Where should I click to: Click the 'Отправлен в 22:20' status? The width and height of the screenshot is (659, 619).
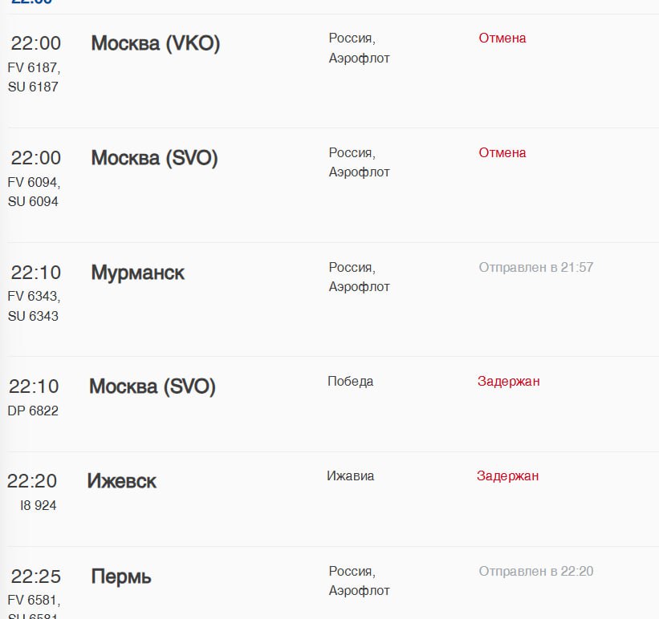point(536,572)
